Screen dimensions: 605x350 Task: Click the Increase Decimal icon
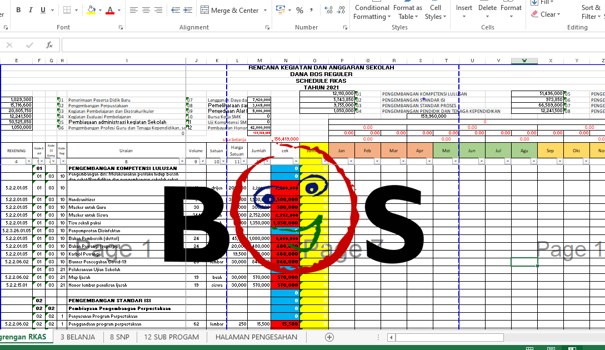coord(328,9)
